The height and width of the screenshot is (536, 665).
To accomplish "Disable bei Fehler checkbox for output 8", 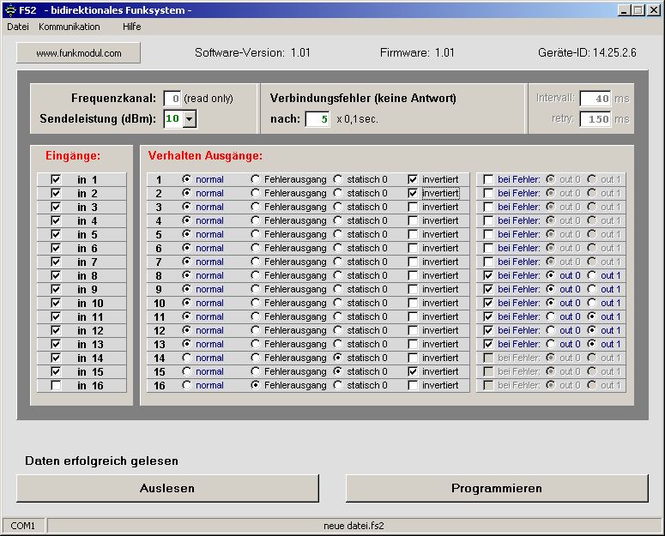I will 488,275.
